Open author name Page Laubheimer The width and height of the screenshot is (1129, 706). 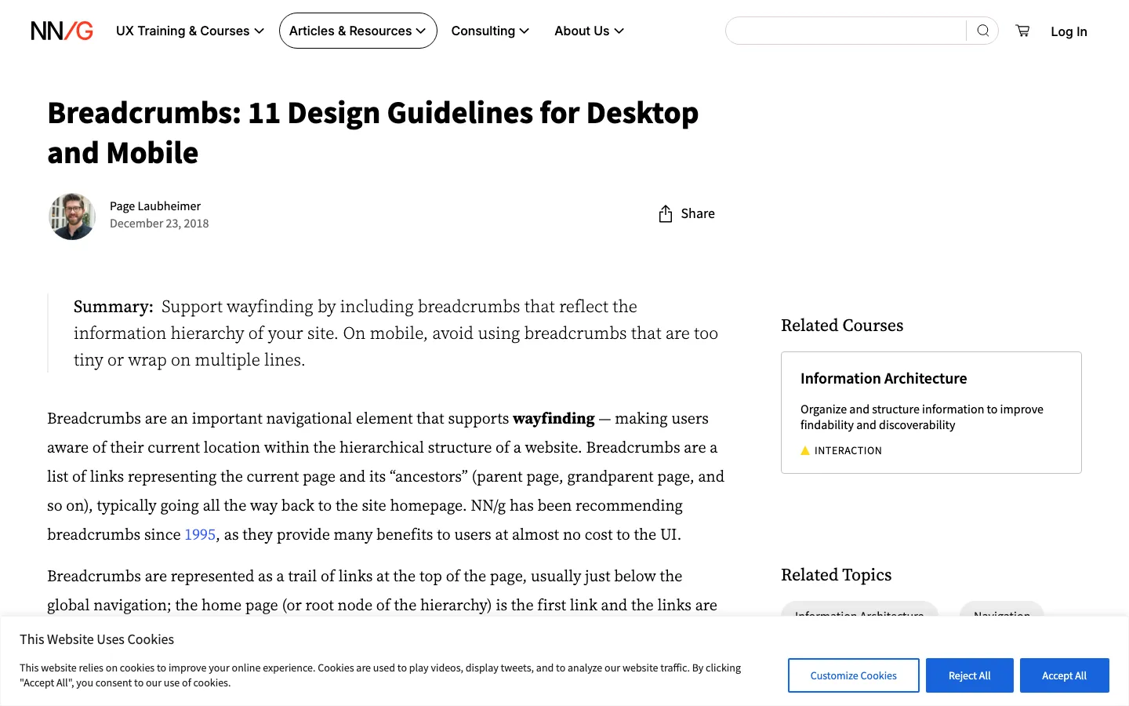click(155, 206)
